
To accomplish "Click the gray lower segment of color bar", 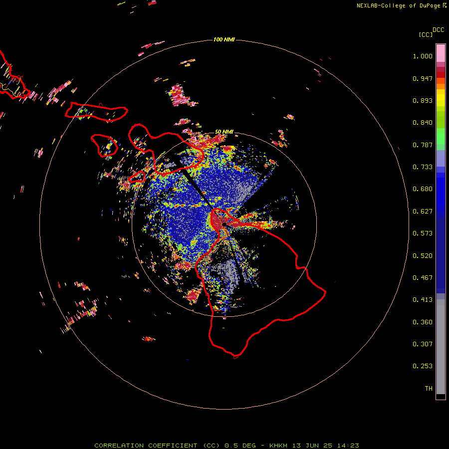I will click(x=441, y=347).
